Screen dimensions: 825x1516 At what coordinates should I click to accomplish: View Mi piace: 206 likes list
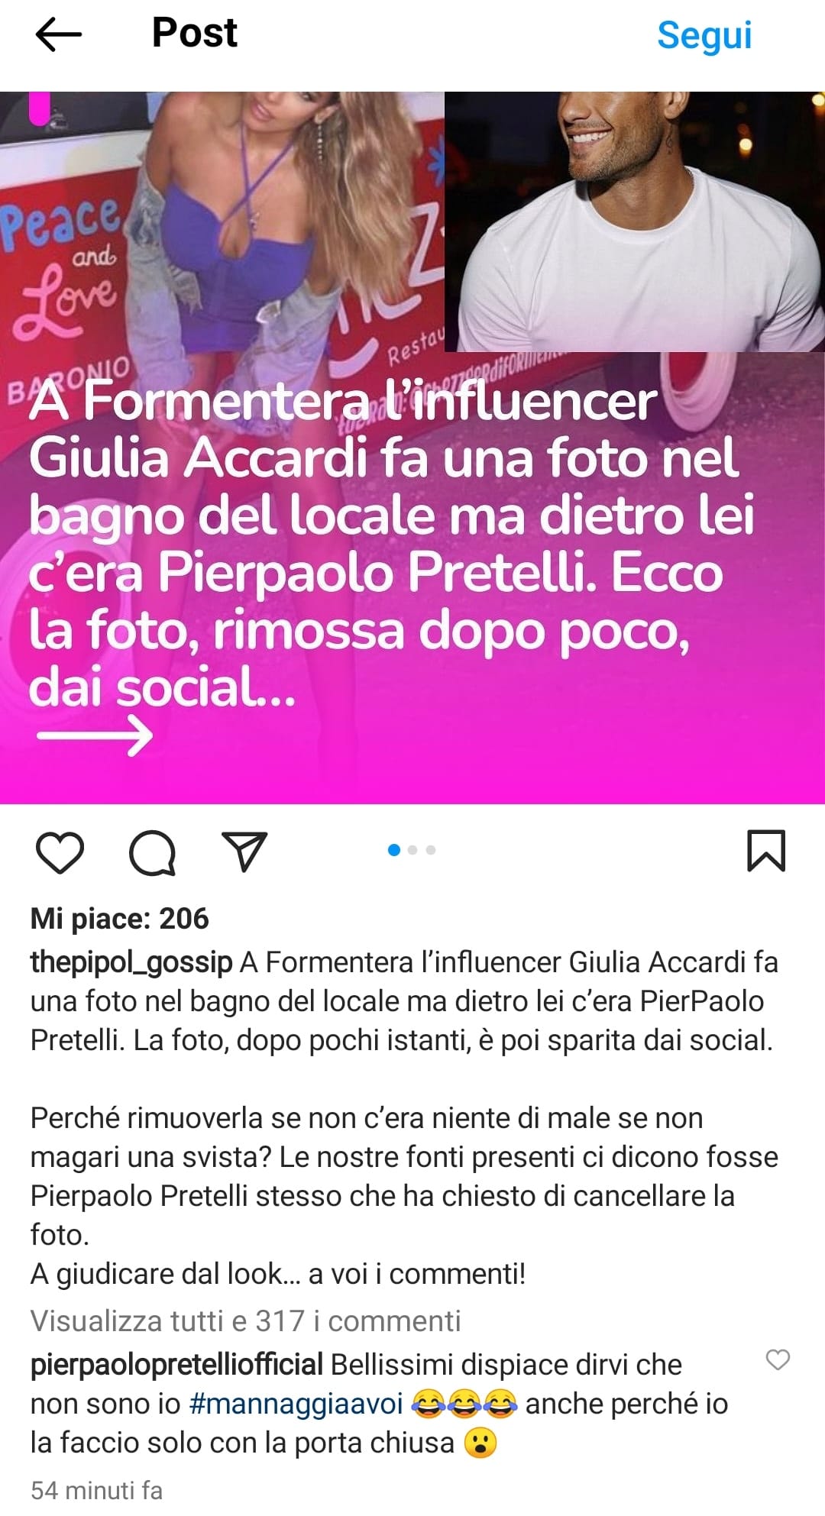pos(119,918)
